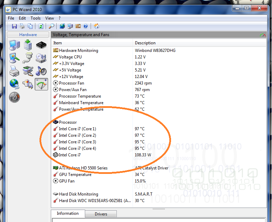The image size is (272, 222).
Task: Select the Processor Temperature row
Action: pyautogui.click(x=159, y=96)
